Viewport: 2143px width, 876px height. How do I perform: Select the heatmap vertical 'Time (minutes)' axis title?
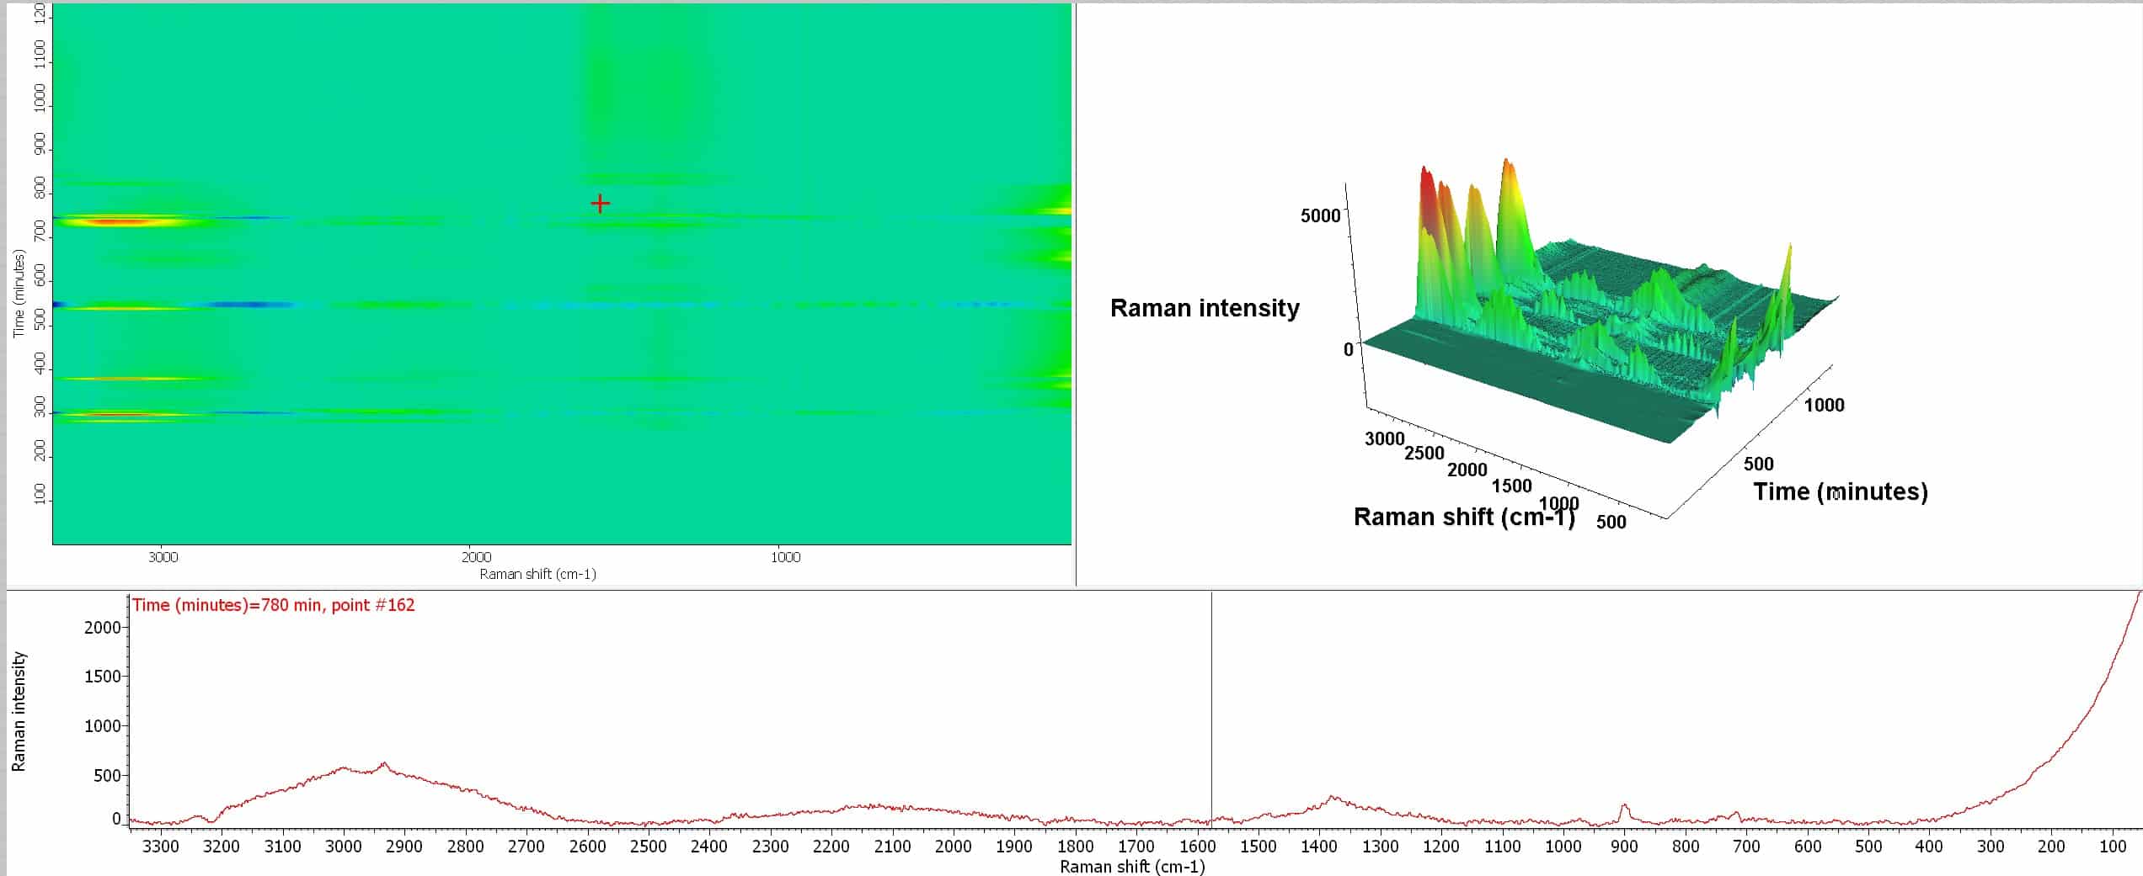coord(18,293)
